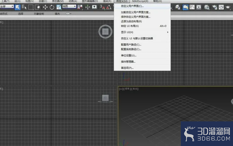Open the Rendered Frame Window icon
This screenshot has height=146, width=233.
click(221, 7)
